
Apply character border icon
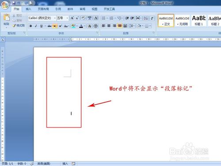(96, 18)
